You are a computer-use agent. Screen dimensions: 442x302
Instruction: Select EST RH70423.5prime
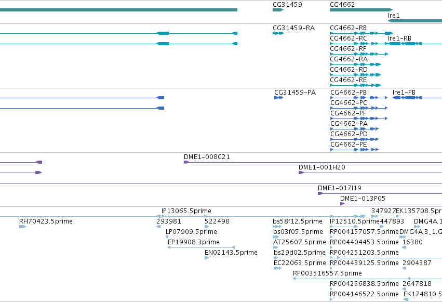[x=46, y=221]
